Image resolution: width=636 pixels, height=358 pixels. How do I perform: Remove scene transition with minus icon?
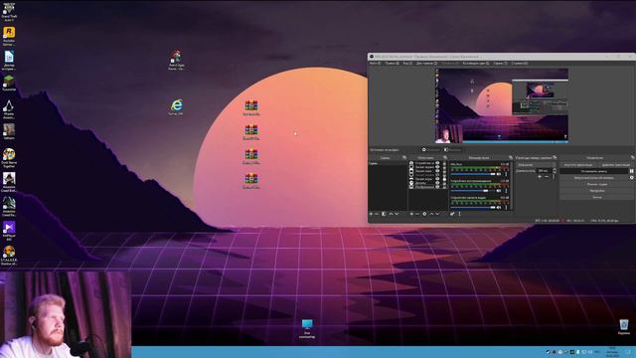tap(547, 177)
